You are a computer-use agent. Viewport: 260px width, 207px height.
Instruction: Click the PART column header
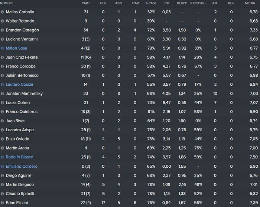[86, 3]
